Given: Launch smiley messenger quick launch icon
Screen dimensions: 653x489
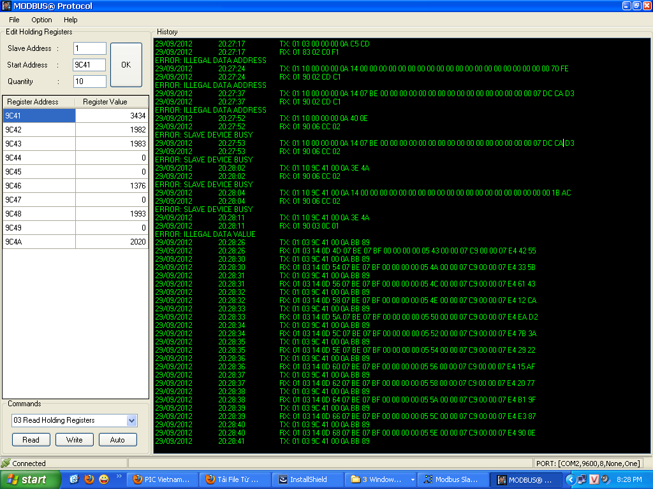Looking at the screenshot, I should point(104,479).
